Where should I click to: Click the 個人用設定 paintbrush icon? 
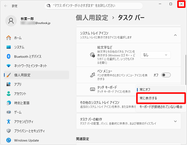[x=9, y=75]
